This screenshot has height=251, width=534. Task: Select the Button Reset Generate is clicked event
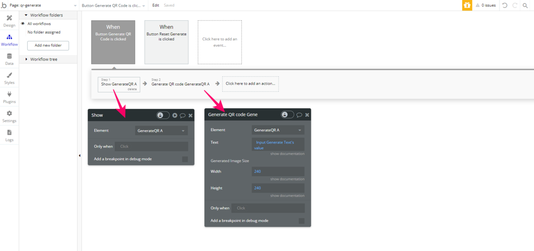click(166, 42)
